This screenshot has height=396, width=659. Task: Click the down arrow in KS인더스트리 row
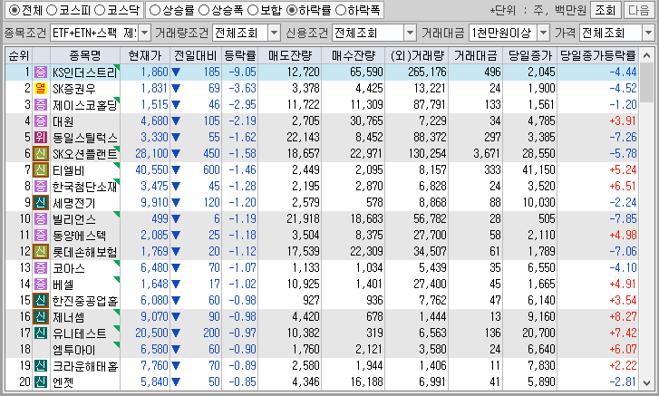pos(176,72)
